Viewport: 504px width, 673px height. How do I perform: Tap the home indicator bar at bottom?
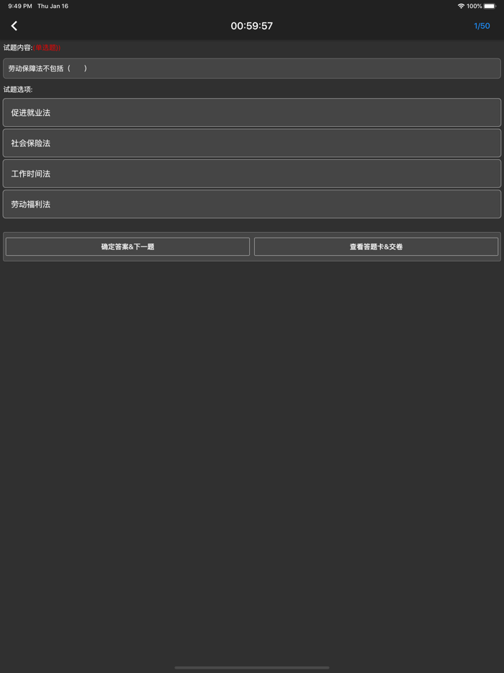252,667
